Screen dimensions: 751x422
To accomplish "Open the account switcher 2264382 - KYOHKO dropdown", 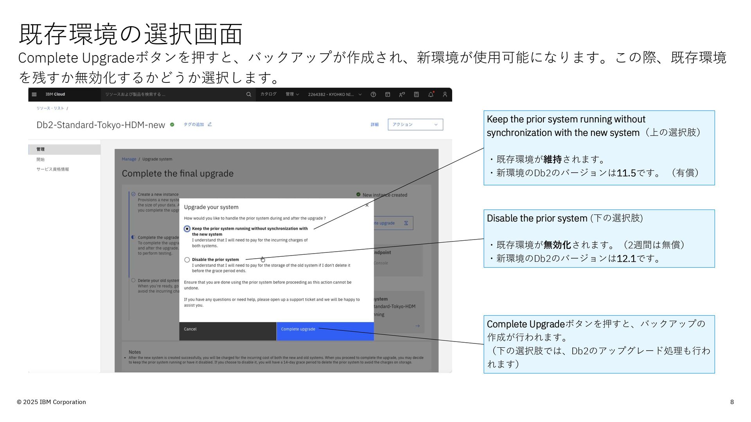I will [334, 95].
